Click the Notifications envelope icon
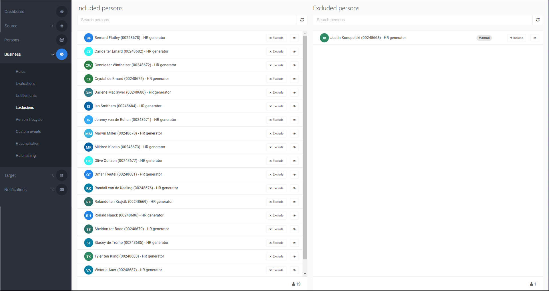549x291 pixels. coord(62,190)
